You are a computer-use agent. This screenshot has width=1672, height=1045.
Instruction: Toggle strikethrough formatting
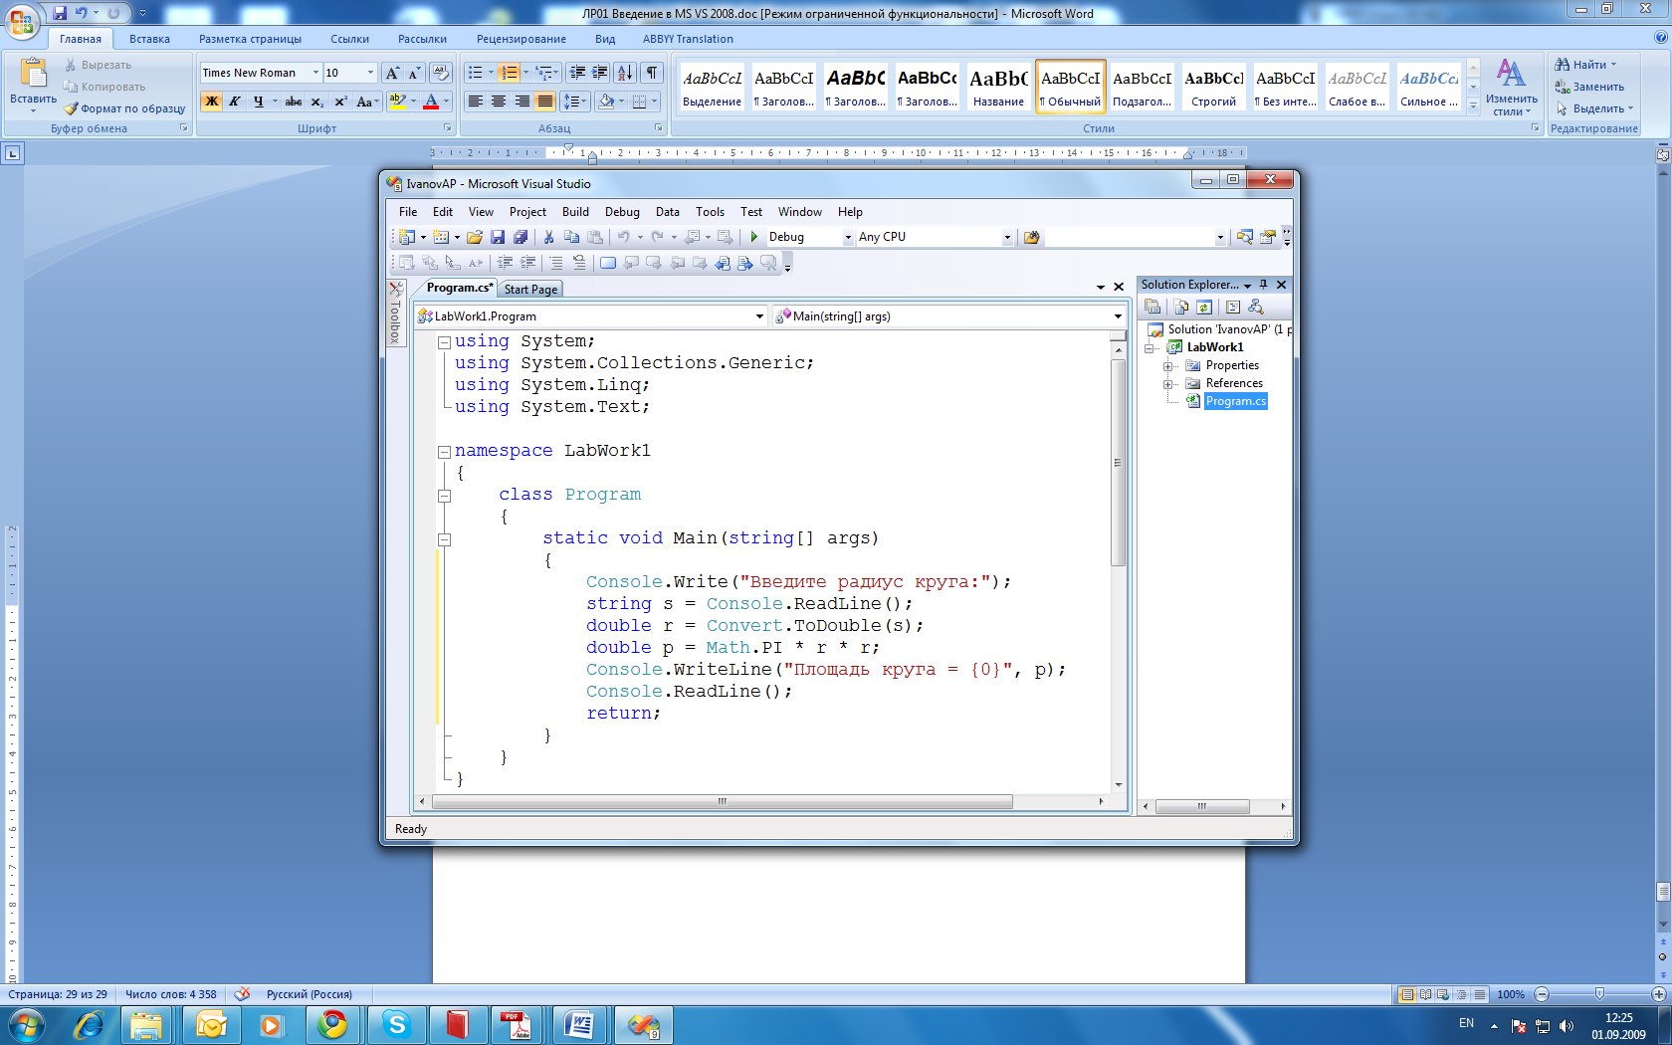[x=294, y=102]
